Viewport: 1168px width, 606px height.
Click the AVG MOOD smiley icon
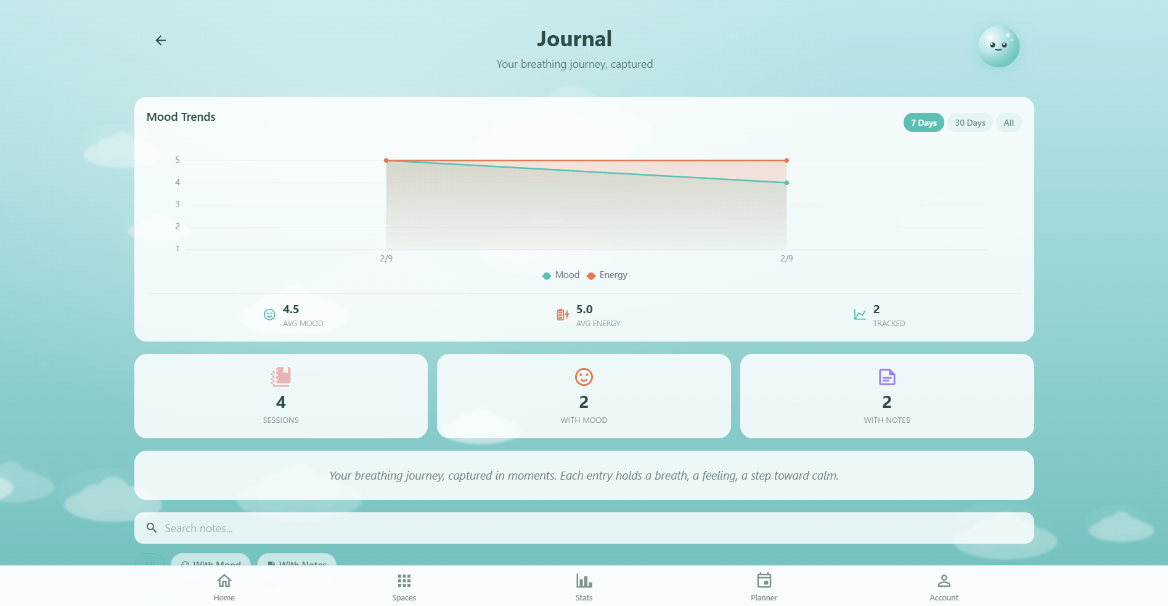(x=269, y=314)
